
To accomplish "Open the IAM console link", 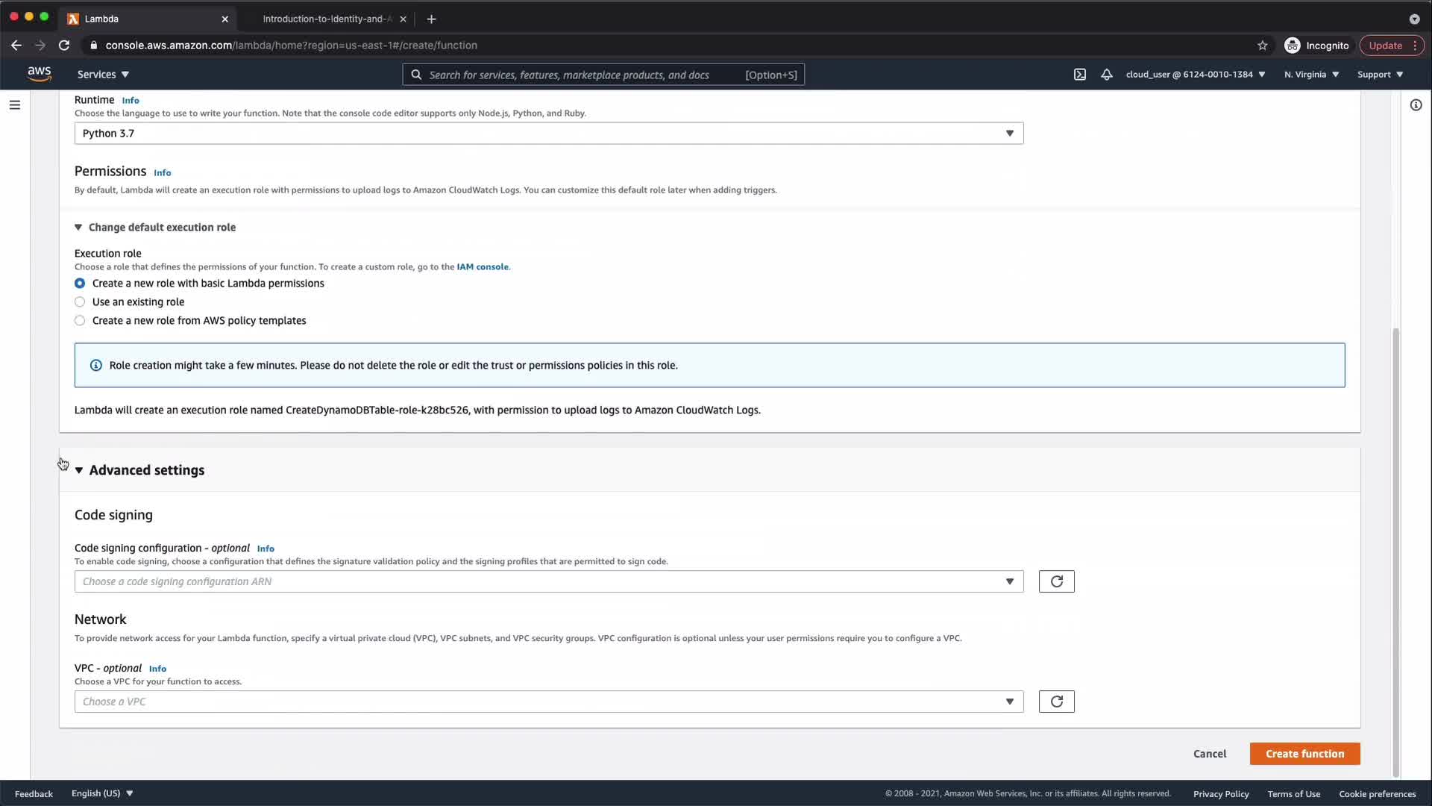I will (483, 267).
